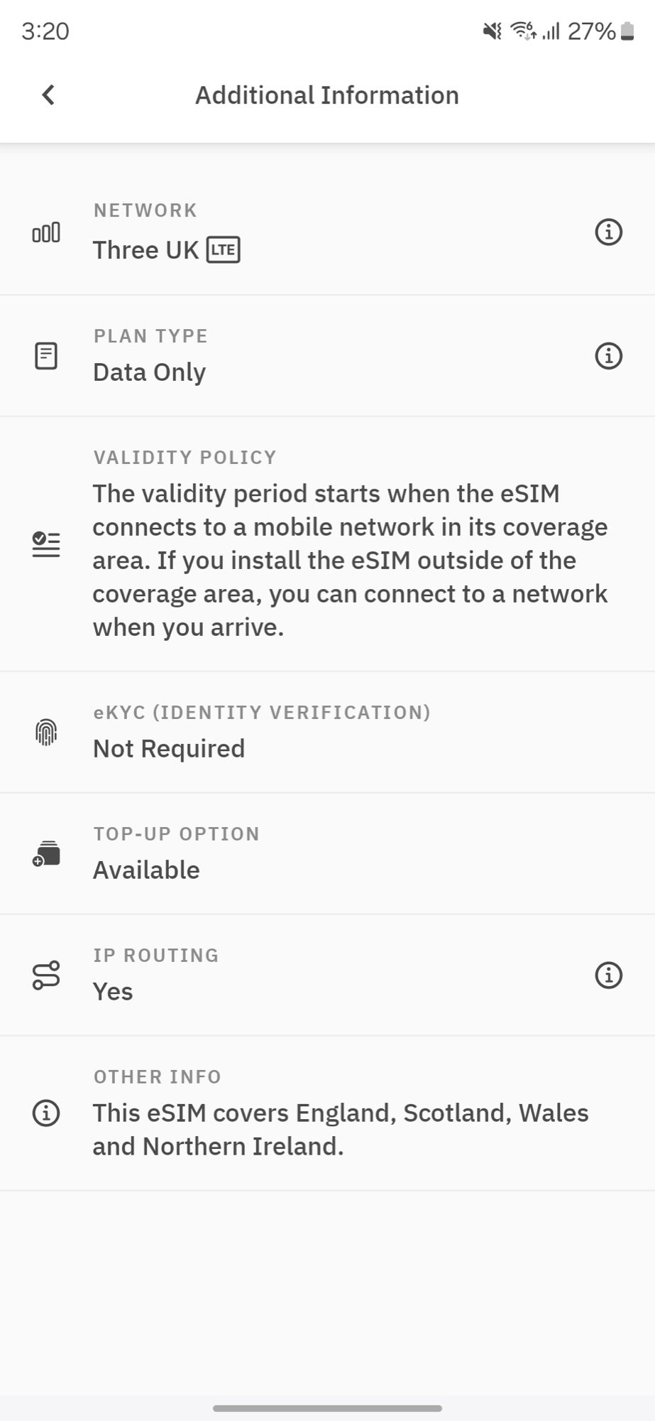Tap the eKYC Not Required value
This screenshot has width=655, height=1421.
tap(169, 749)
